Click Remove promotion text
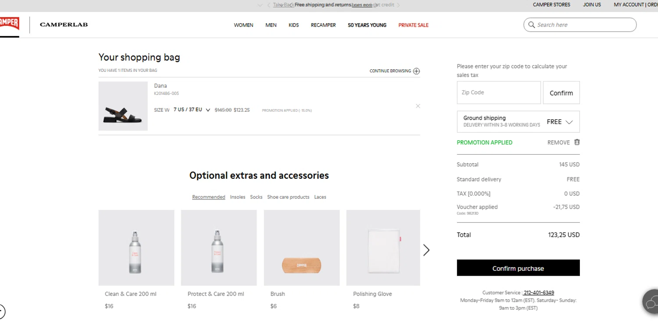658x326 pixels. pyautogui.click(x=558, y=142)
